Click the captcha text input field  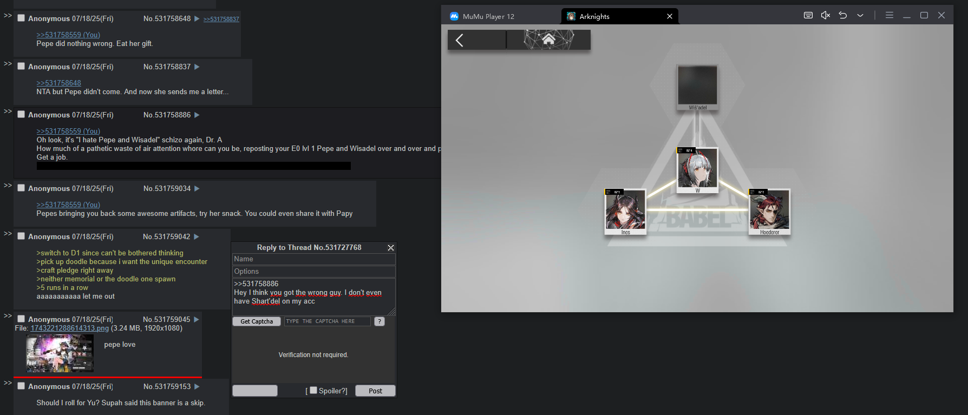pos(328,321)
